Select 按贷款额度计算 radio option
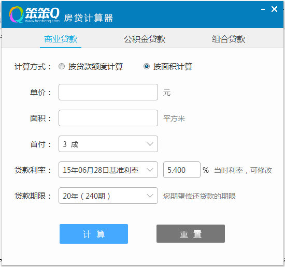 tap(62, 66)
